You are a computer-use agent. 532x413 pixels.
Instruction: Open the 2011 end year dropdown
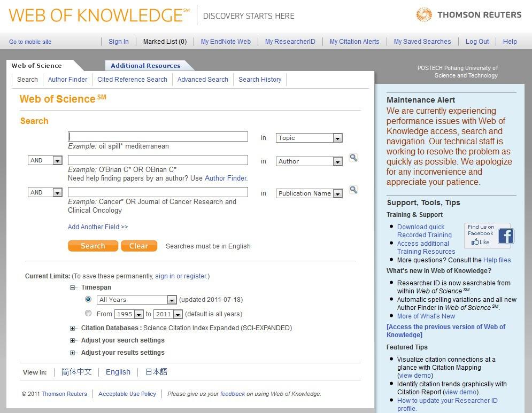(168, 314)
